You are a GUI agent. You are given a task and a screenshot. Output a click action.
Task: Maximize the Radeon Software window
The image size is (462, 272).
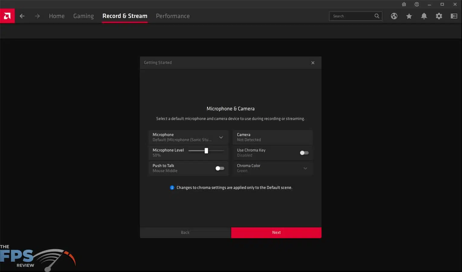click(442, 4)
